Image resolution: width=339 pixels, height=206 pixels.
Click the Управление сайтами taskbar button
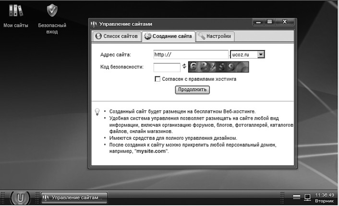[x=73, y=197]
